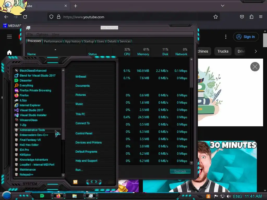Image resolution: width=267 pixels, height=200 pixels.
Task: Click start menu shutdown arrows button
Action: point(94,182)
